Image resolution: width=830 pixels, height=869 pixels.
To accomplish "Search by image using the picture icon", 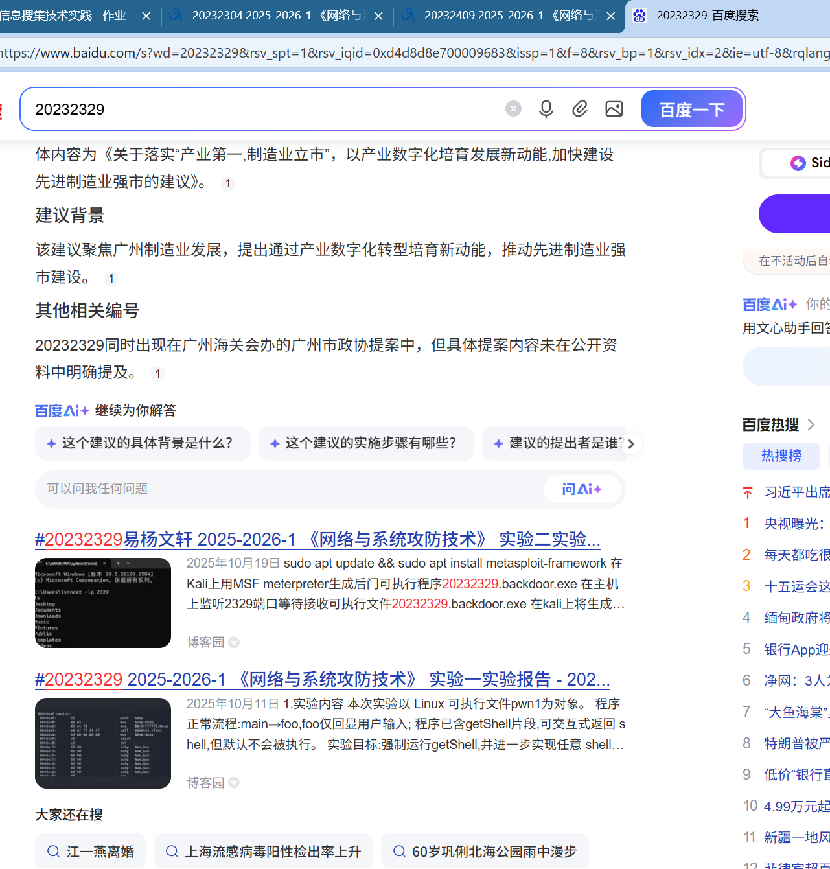I will [x=614, y=108].
